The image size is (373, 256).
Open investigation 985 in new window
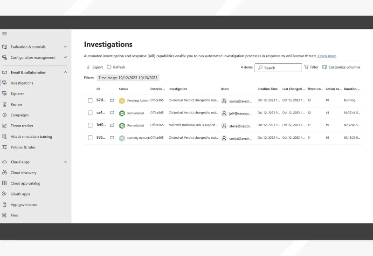[112, 138]
